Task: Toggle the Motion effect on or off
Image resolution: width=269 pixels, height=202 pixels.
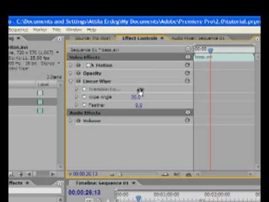Action: pos(78,65)
